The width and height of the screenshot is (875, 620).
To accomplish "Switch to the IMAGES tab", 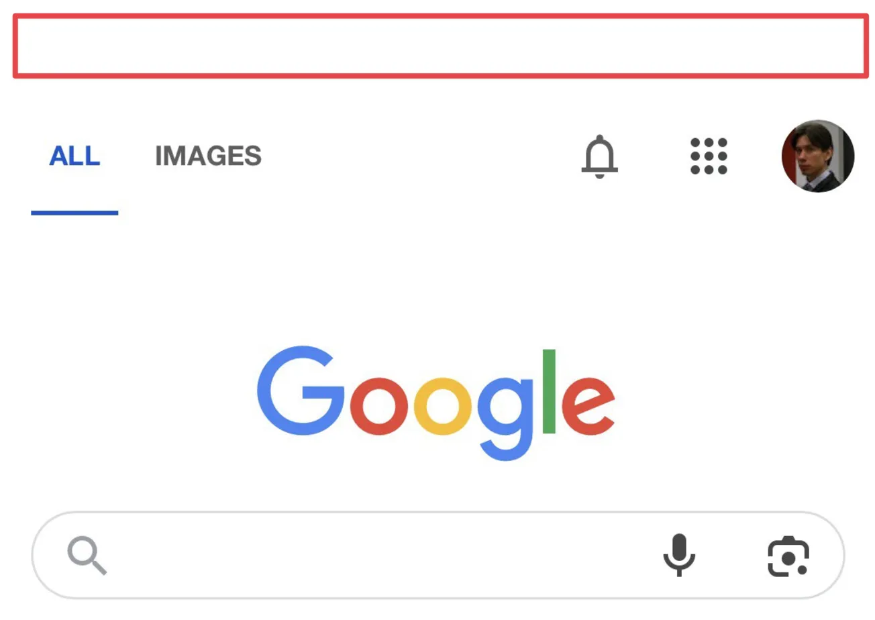I will pyautogui.click(x=208, y=156).
